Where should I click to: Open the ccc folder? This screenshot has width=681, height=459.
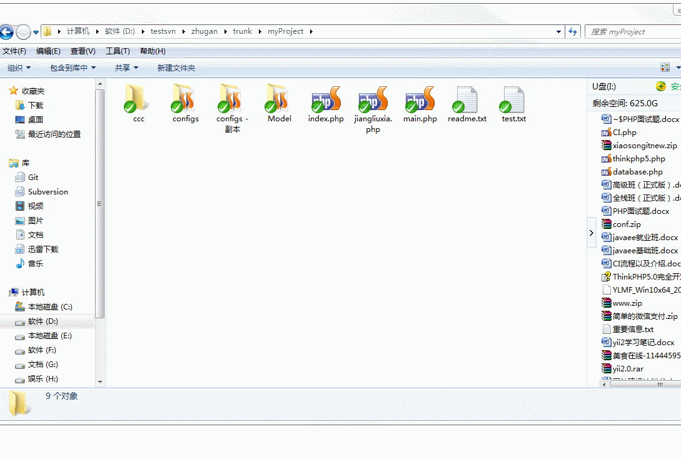pyautogui.click(x=138, y=99)
